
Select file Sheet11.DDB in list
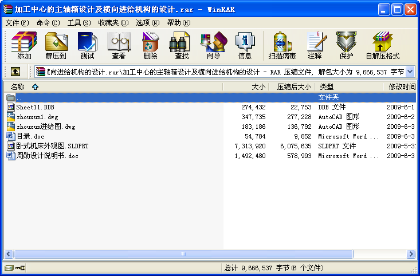click(x=35, y=107)
